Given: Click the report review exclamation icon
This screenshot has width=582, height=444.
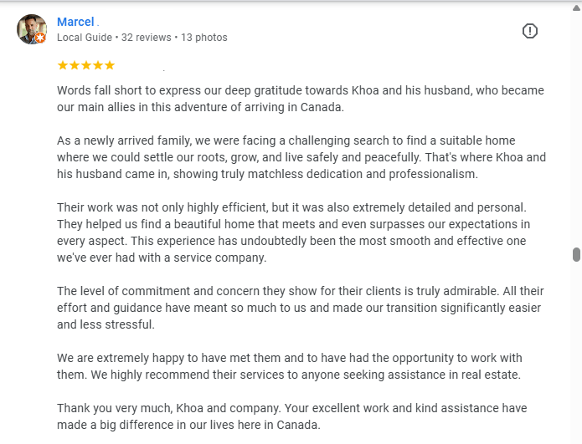Looking at the screenshot, I should (529, 31).
